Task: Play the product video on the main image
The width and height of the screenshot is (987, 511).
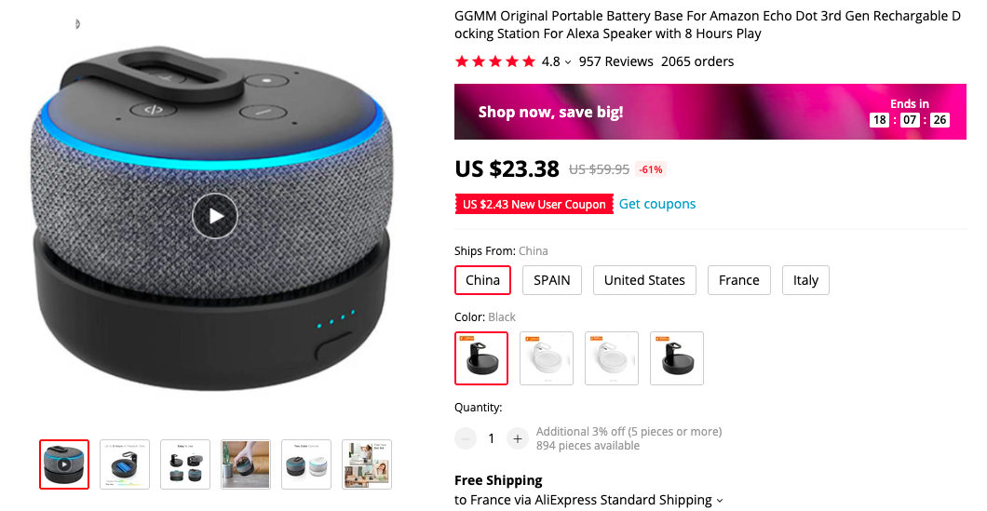Action: 215,216
